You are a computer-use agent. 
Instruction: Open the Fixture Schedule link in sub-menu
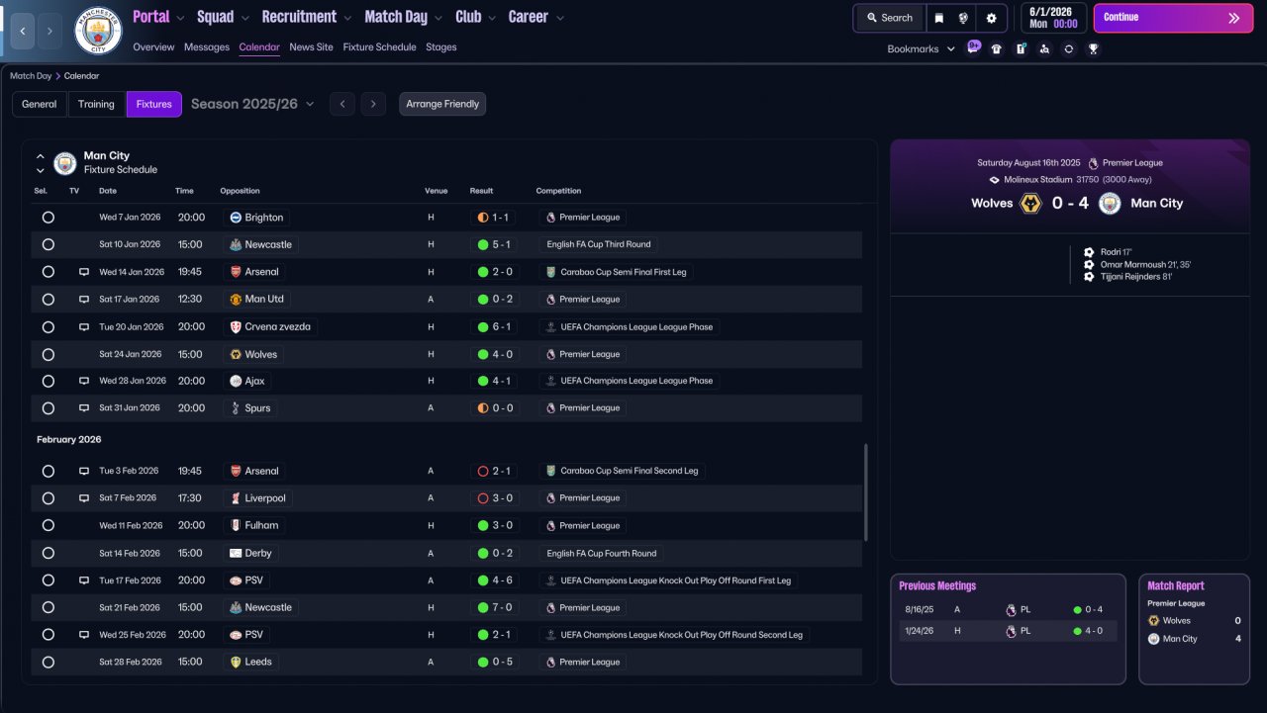380,46
